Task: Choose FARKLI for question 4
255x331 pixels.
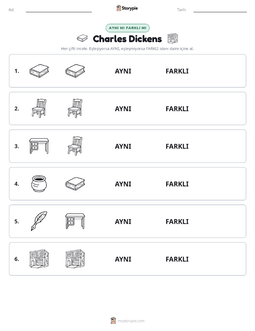Action: [x=177, y=184]
